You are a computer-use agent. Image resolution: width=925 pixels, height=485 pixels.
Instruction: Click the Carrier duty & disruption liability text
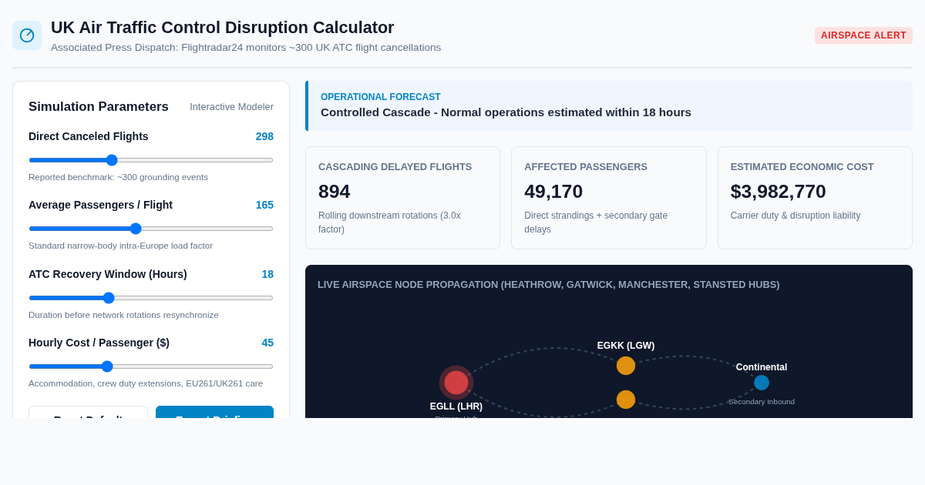pos(795,216)
